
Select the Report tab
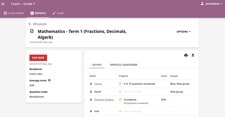click(x=97, y=65)
